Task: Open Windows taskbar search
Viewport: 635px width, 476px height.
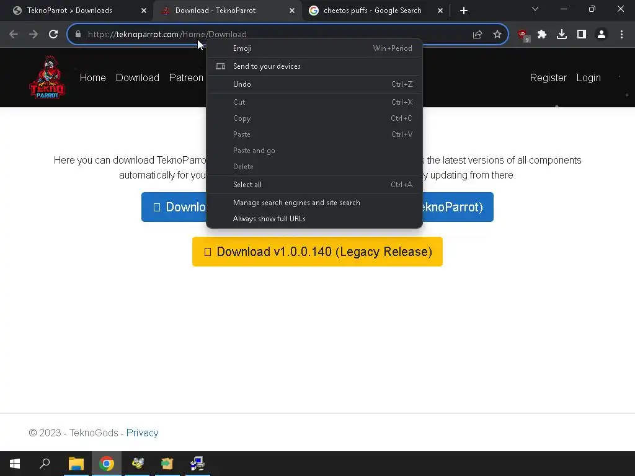Action: [x=45, y=464]
